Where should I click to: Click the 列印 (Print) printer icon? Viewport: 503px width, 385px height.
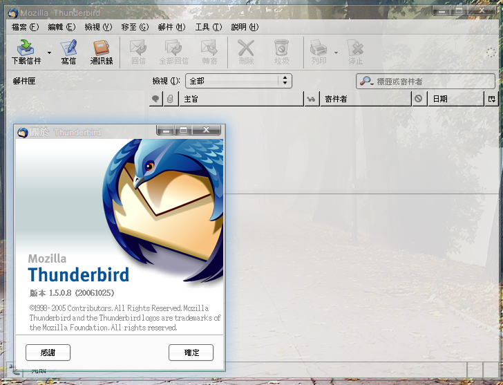coord(318,48)
